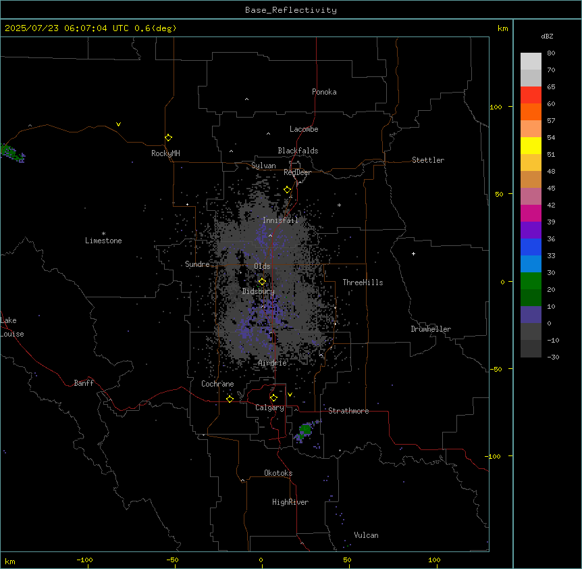This screenshot has width=582, height=569.
Task: Click the Olds label
Action: (x=262, y=266)
